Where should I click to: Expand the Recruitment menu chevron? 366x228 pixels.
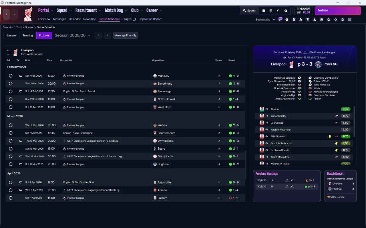coord(100,11)
